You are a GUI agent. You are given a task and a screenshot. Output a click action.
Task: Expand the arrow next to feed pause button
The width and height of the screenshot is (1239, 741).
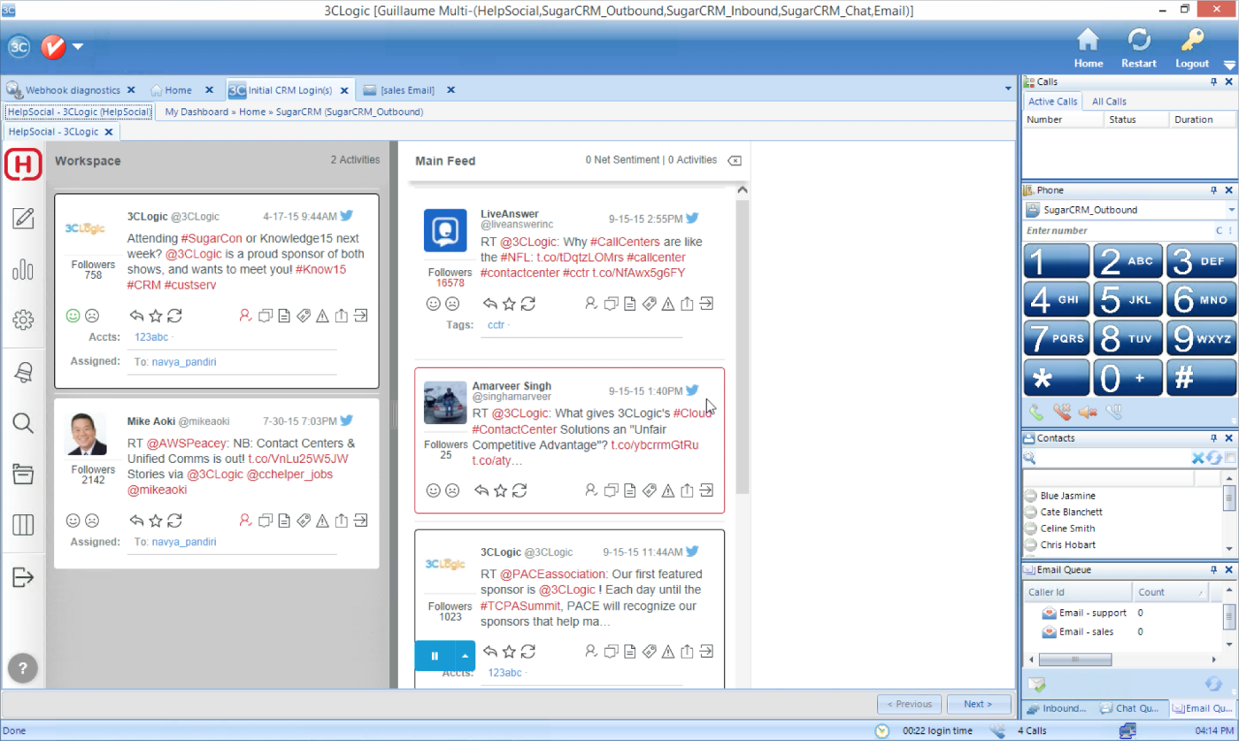[x=466, y=655]
